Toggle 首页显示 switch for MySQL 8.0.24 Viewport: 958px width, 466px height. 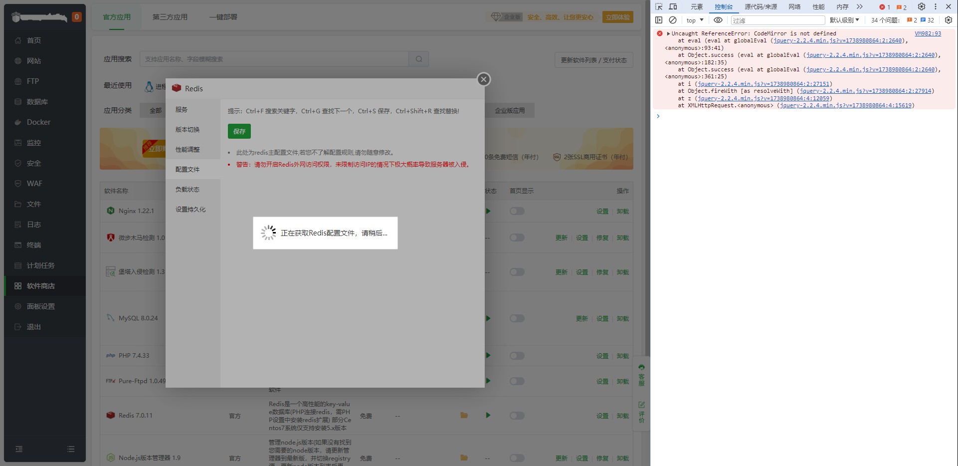pos(517,318)
